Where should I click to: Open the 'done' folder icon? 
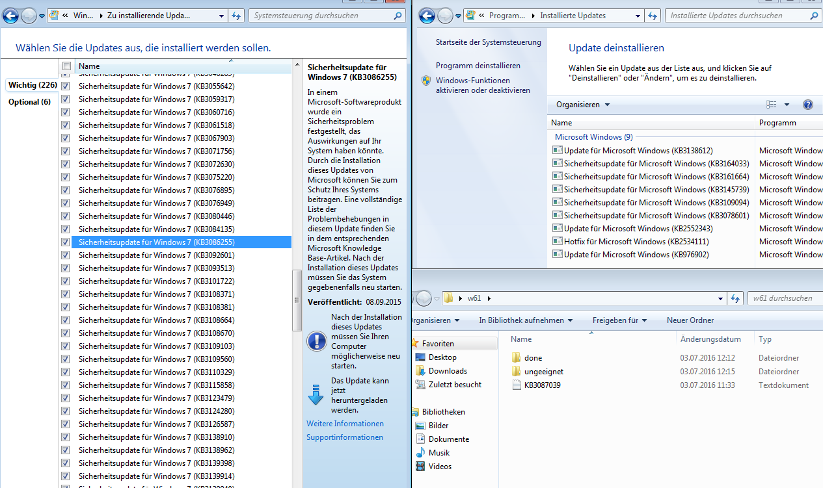(517, 358)
